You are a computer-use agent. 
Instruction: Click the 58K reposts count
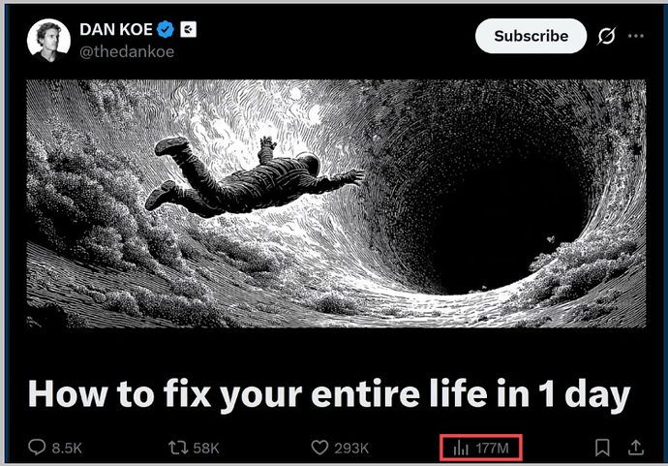206,449
